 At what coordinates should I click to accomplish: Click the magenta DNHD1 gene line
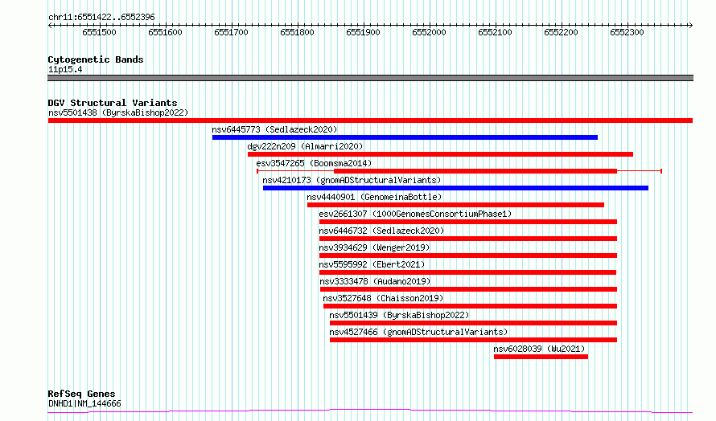(x=370, y=411)
